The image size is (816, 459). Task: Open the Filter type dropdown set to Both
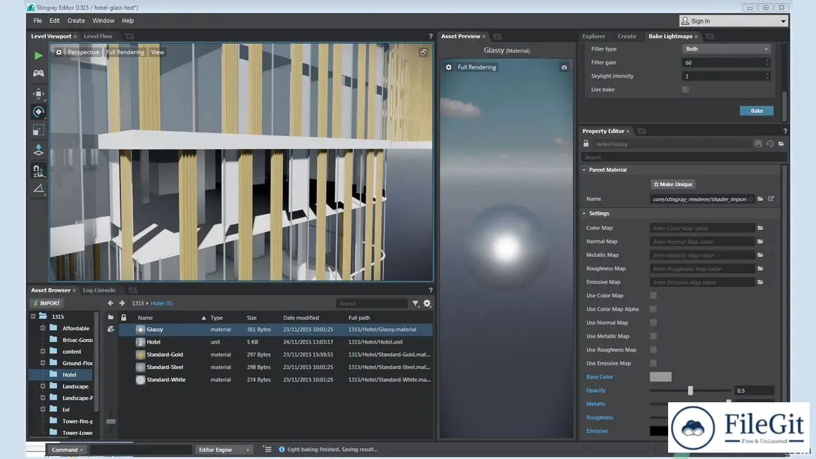click(727, 49)
